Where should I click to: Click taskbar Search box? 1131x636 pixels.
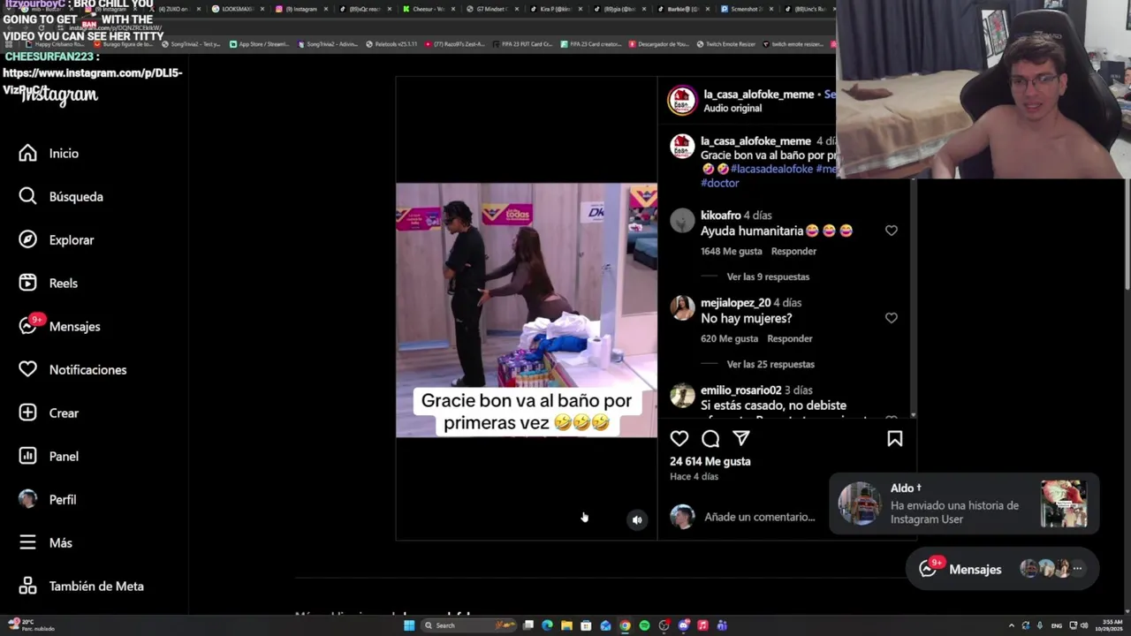click(470, 625)
